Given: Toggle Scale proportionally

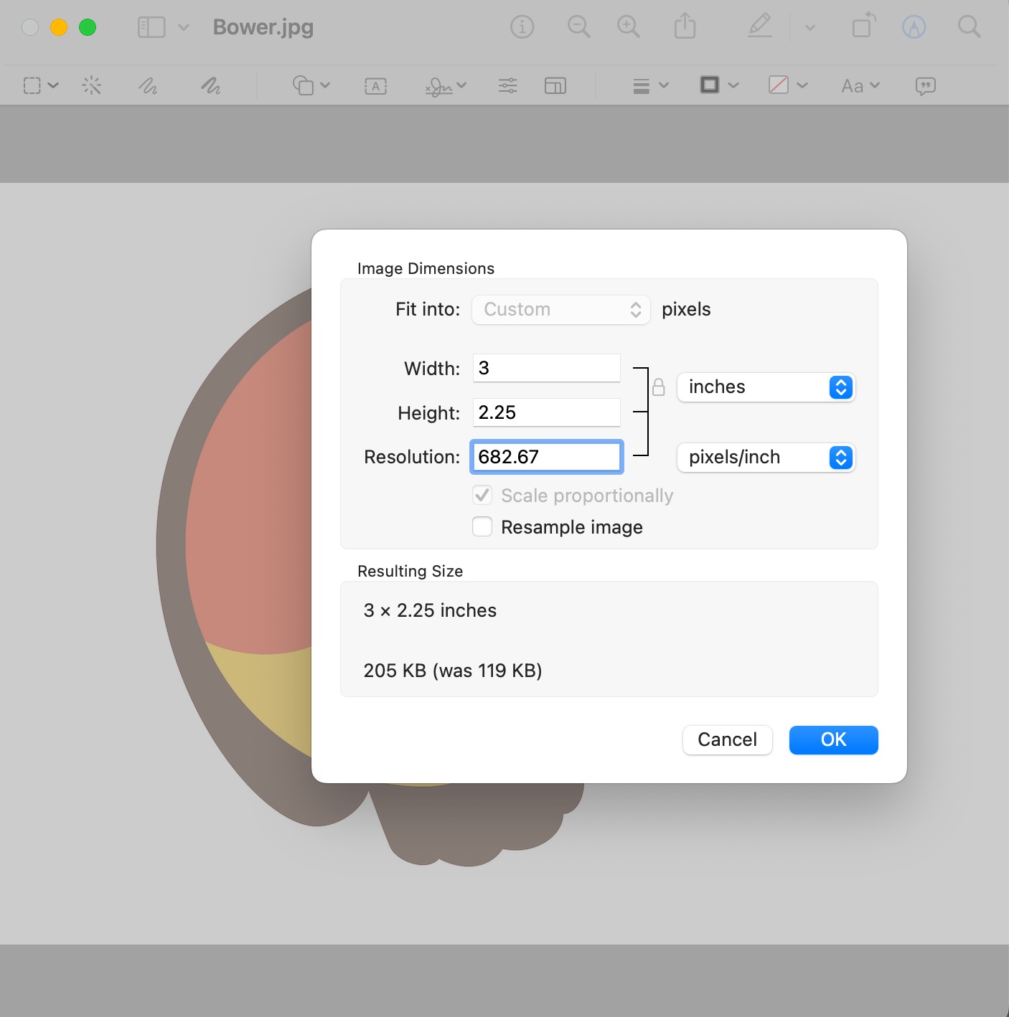Looking at the screenshot, I should (482, 495).
